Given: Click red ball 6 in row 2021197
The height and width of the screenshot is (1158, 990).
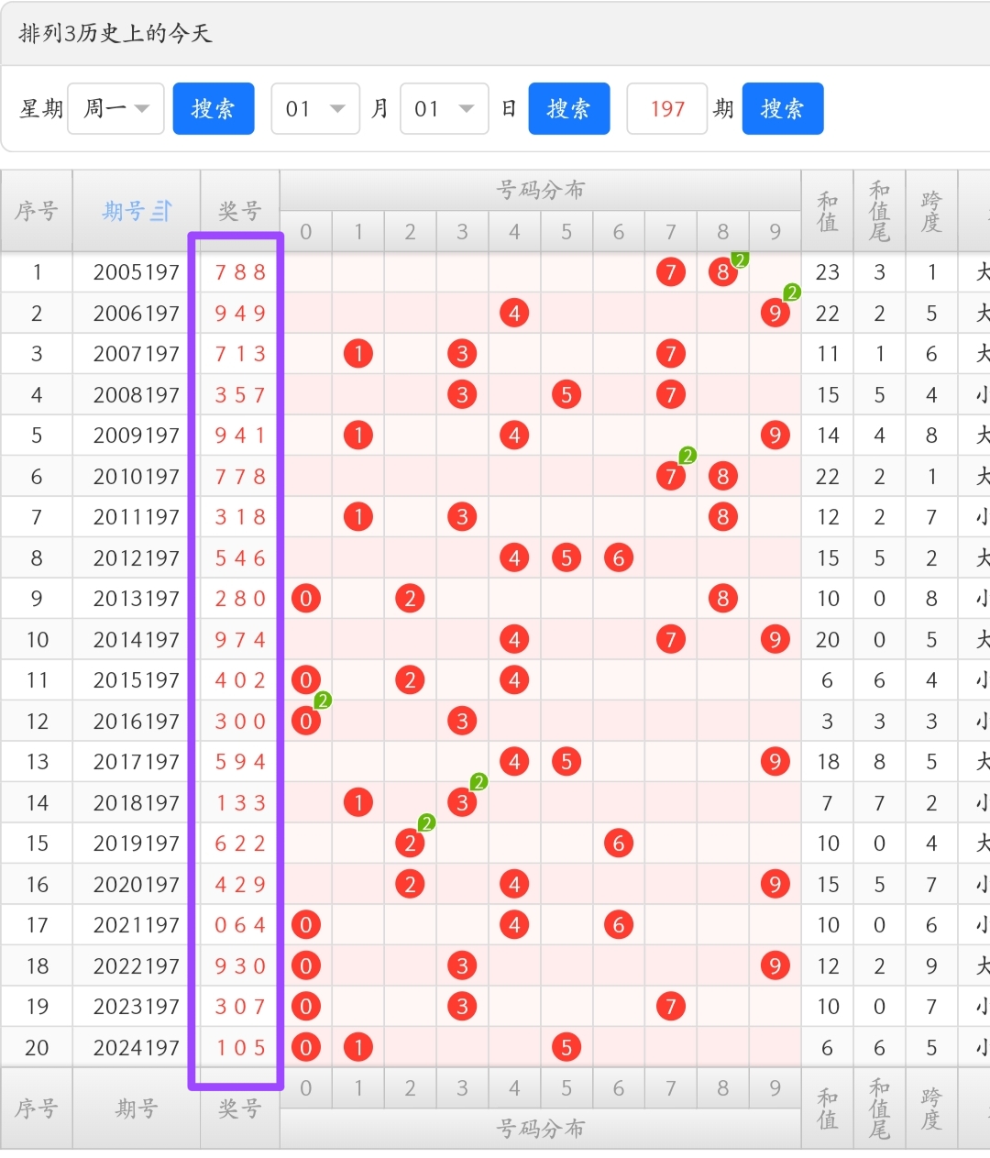Looking at the screenshot, I should (619, 925).
